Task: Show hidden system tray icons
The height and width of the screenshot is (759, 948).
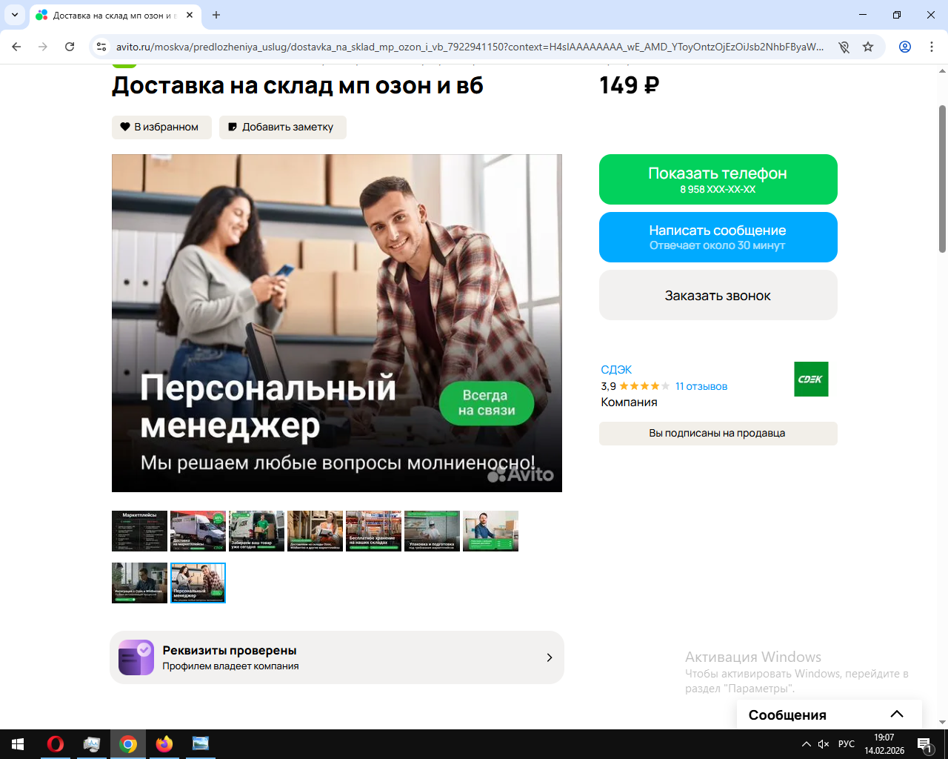Action: pyautogui.click(x=807, y=744)
